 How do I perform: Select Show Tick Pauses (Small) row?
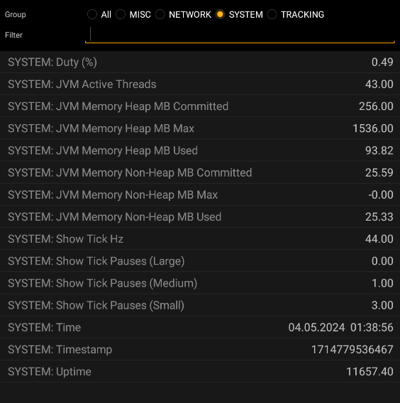click(200, 305)
